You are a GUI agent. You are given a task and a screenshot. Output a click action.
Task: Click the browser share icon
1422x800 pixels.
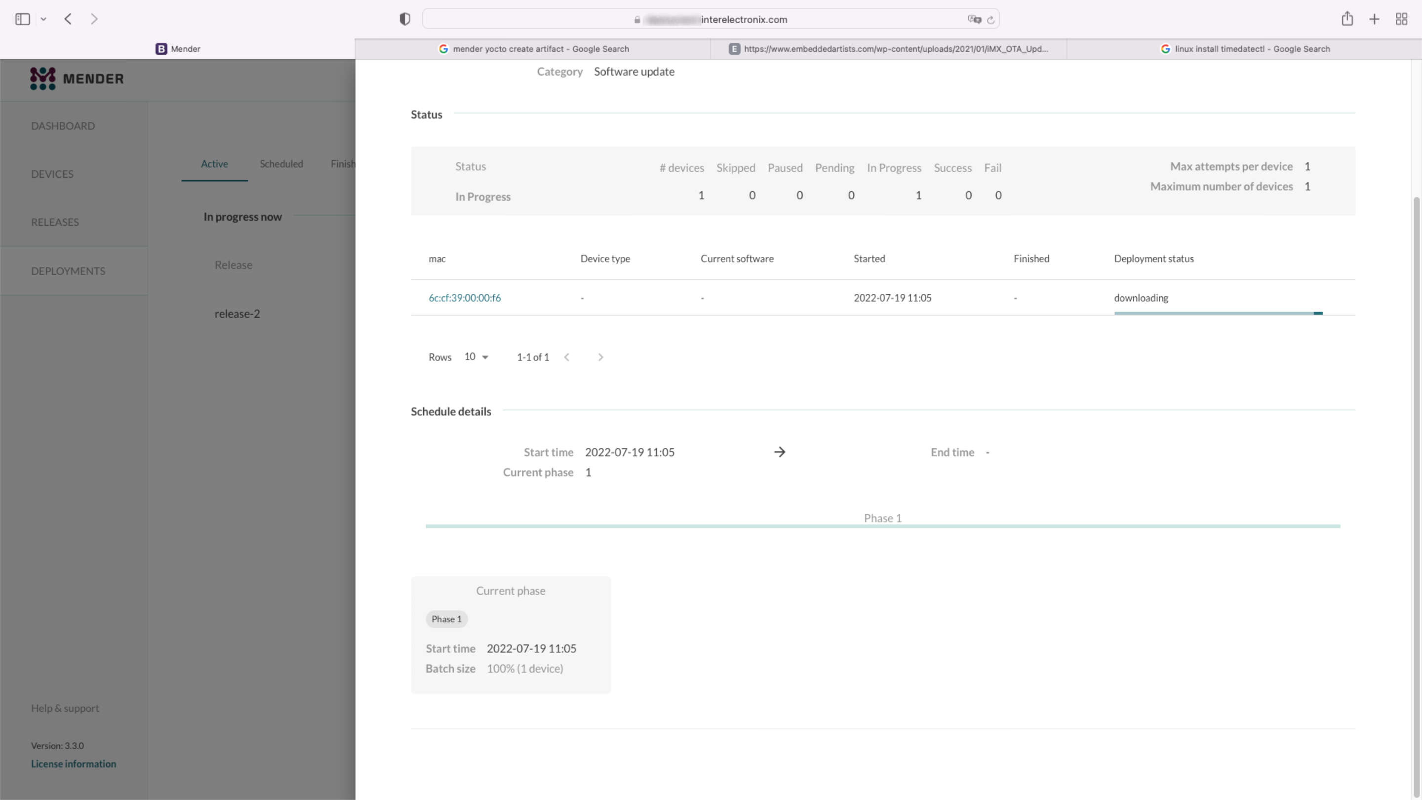tap(1347, 19)
